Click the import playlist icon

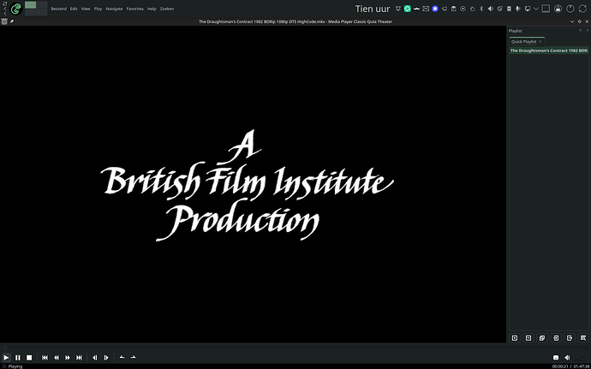[556, 337]
